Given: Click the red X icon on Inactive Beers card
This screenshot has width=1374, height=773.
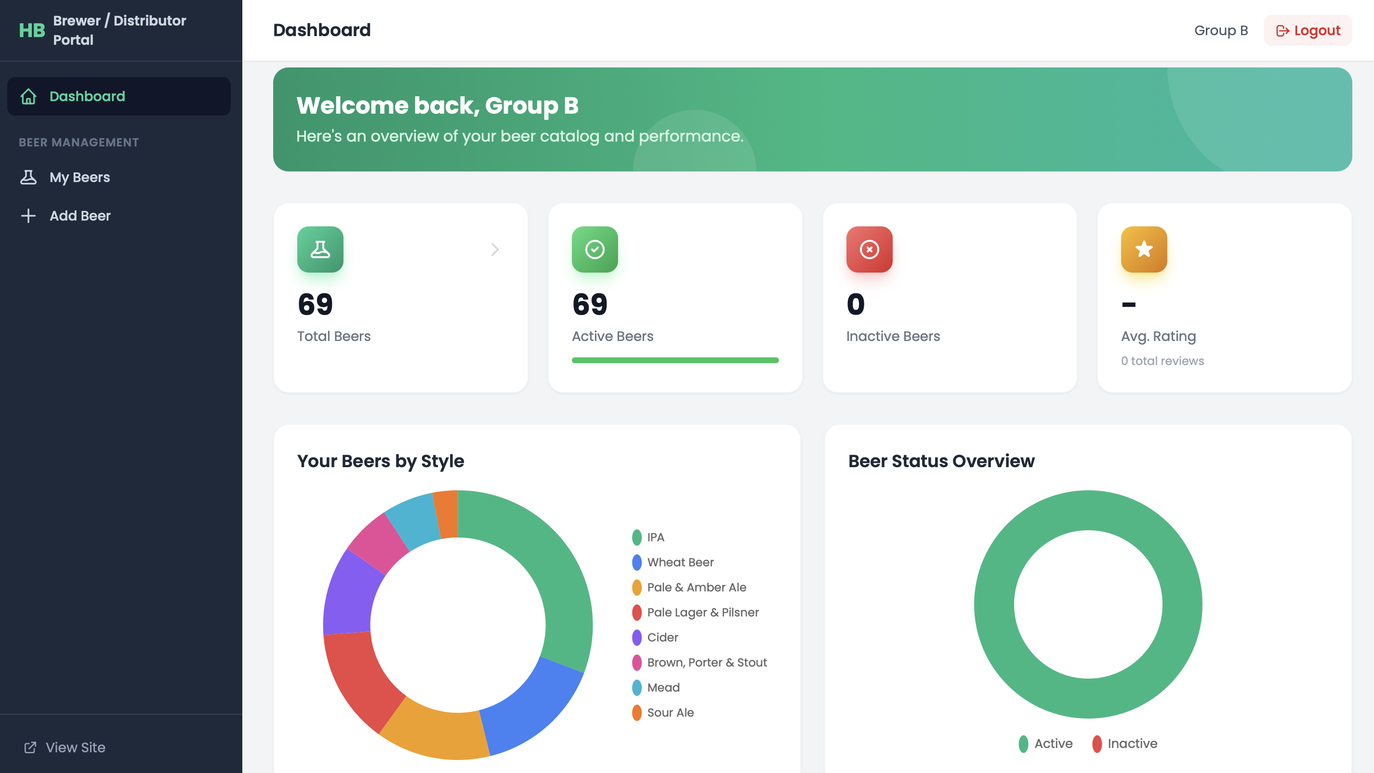Looking at the screenshot, I should tap(870, 249).
